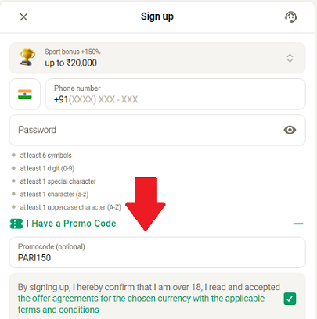Collapse promo section with the minus icon
Screen dimensions: 317x319
[x=298, y=224]
